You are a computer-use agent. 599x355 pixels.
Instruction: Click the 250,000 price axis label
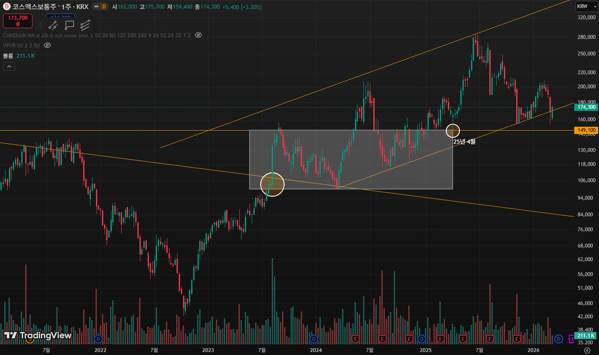[586, 54]
